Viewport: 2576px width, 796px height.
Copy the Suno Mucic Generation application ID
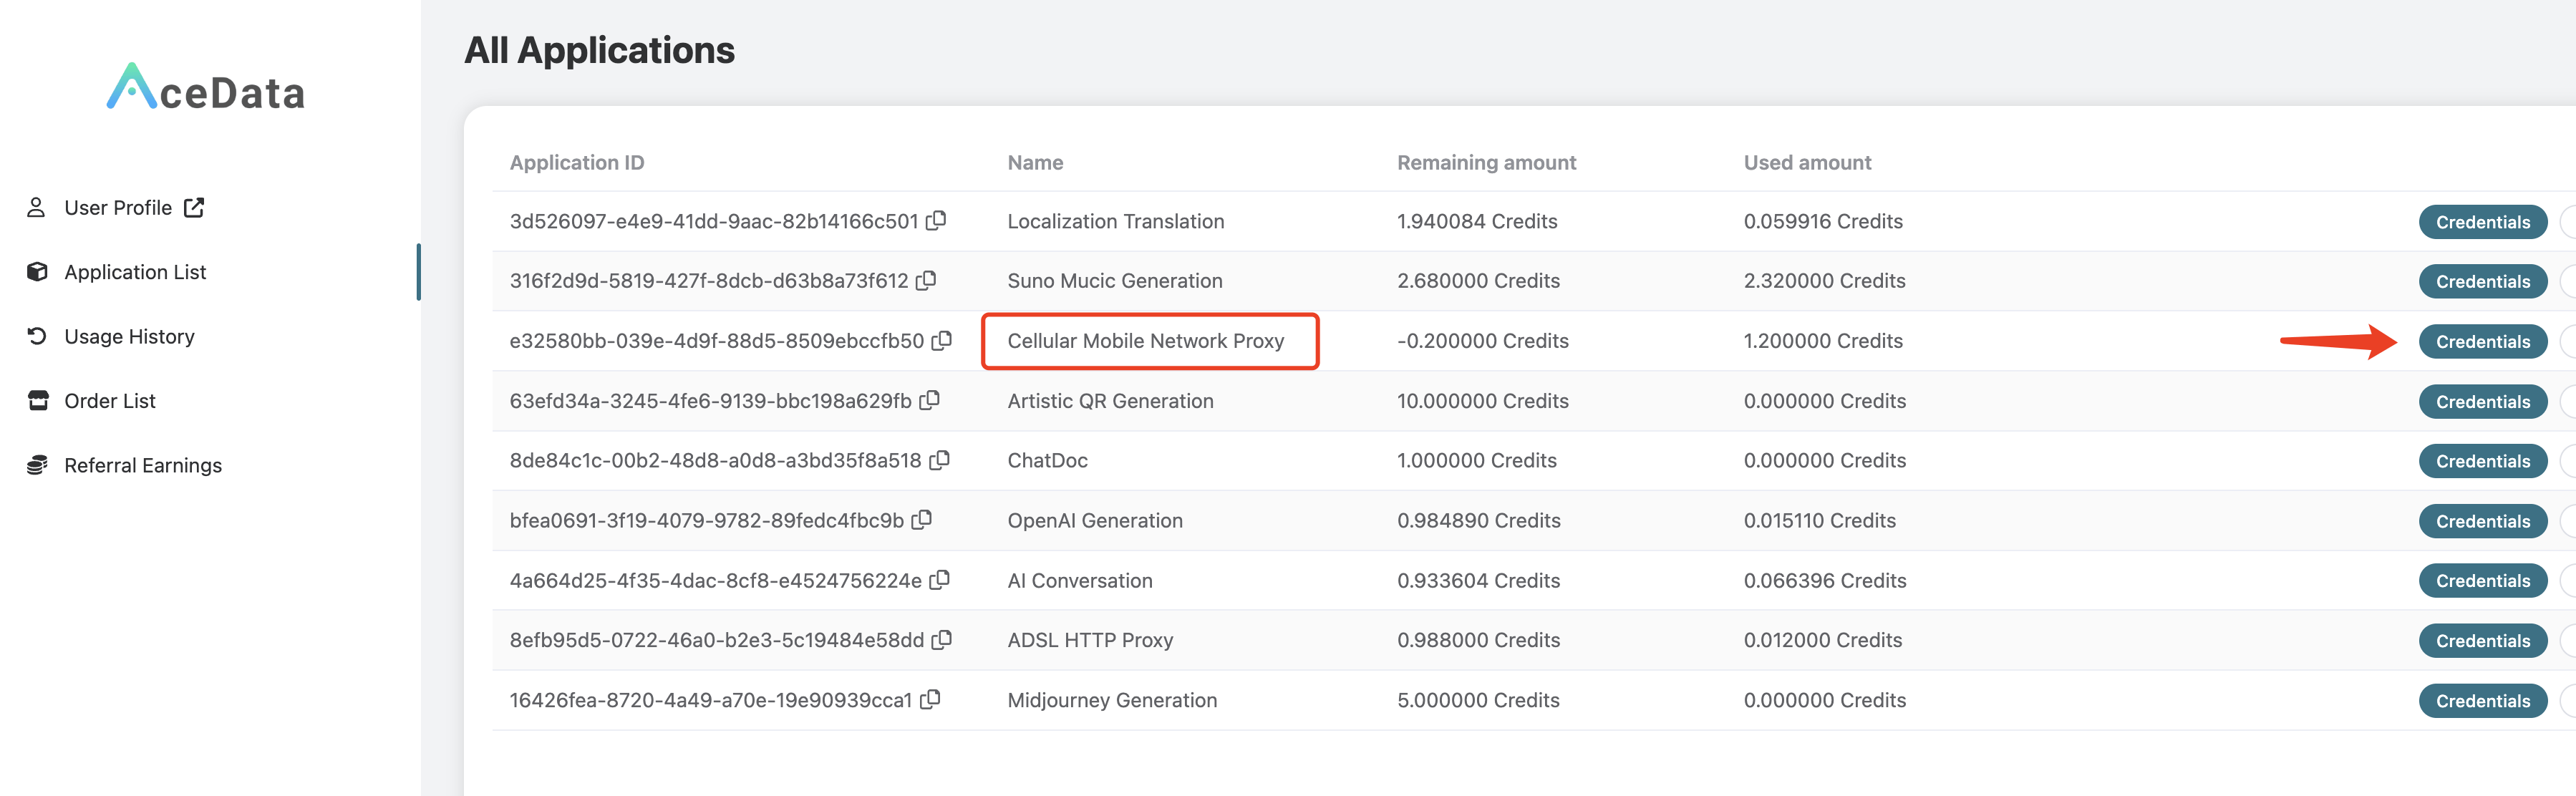coord(926,280)
